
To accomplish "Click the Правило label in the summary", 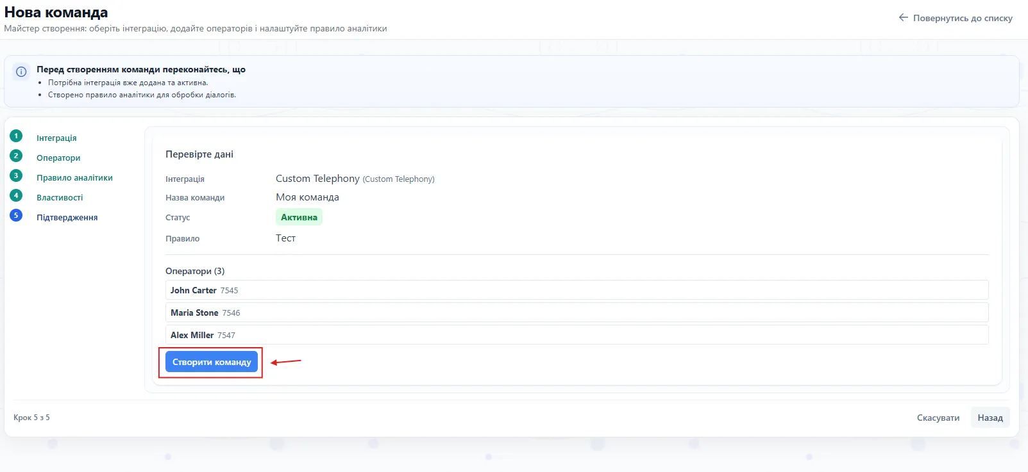I will pos(182,239).
